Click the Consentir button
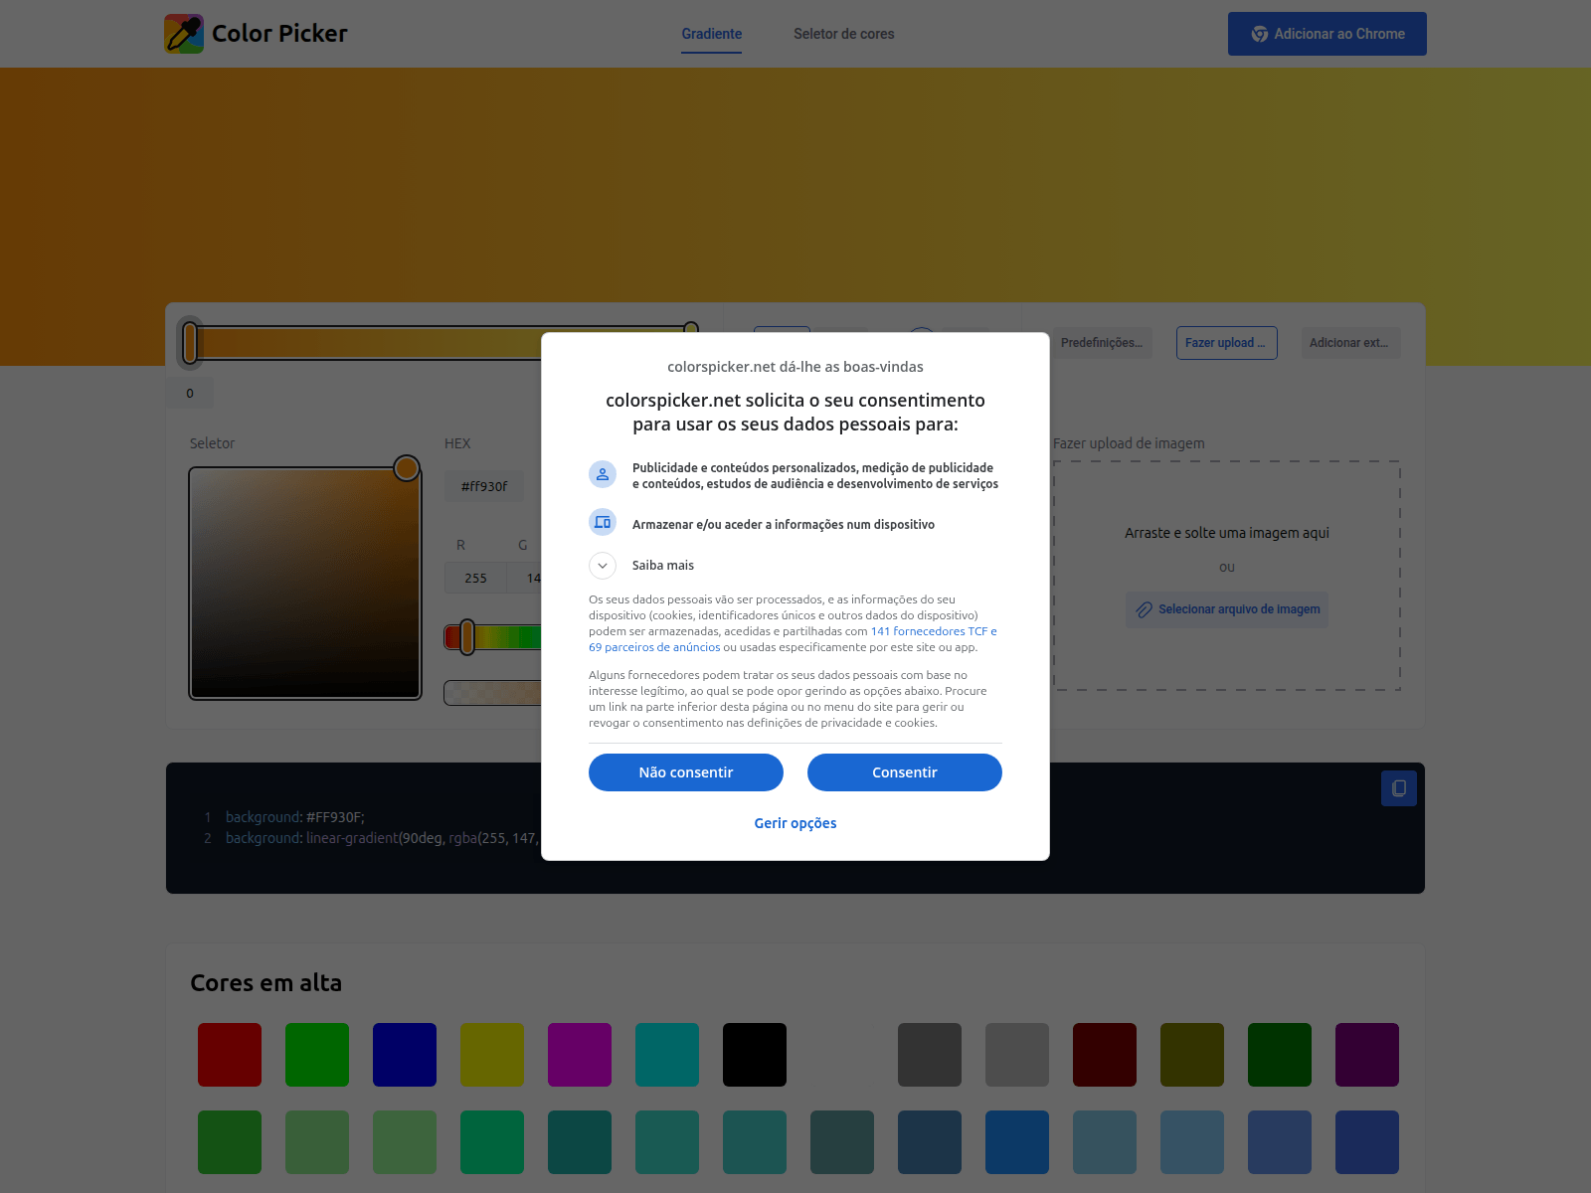1591x1193 pixels. pyautogui.click(x=904, y=771)
